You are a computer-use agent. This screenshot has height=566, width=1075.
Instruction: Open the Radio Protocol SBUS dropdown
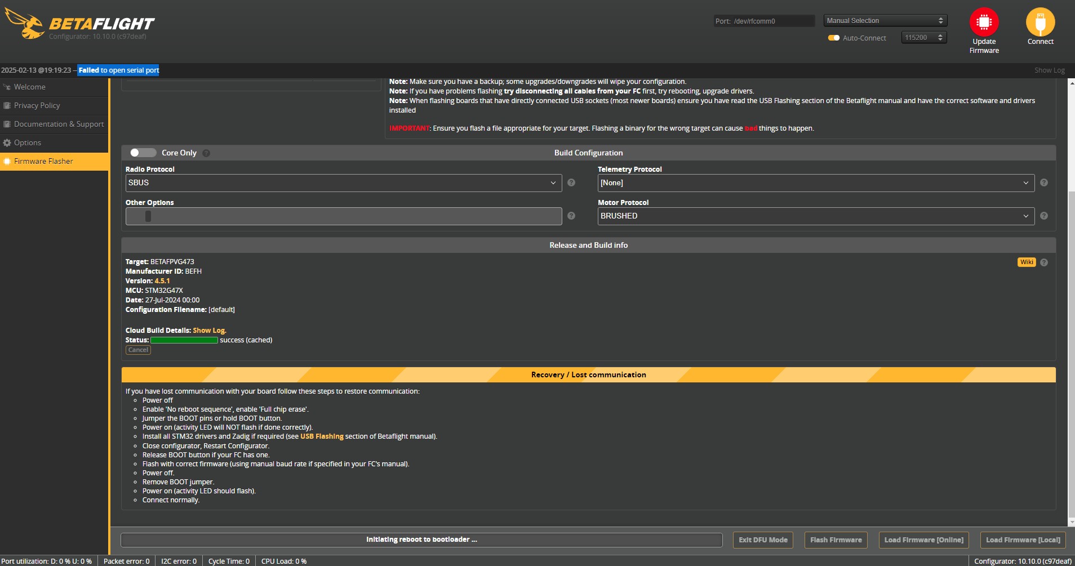pos(344,183)
